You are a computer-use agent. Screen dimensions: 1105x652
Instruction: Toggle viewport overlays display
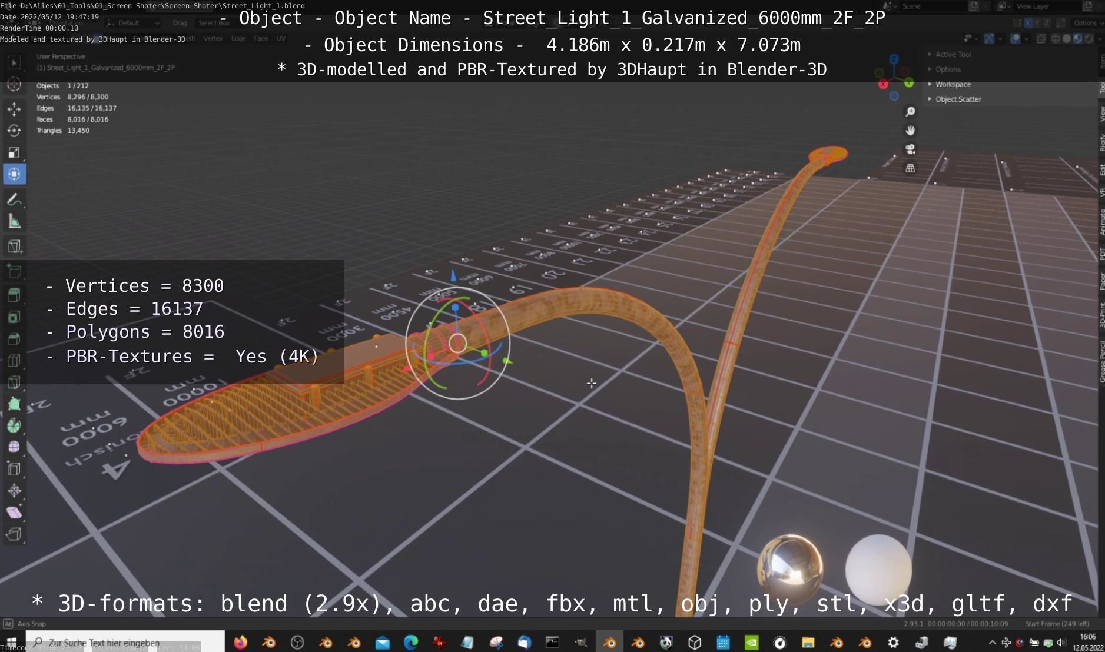click(1016, 39)
